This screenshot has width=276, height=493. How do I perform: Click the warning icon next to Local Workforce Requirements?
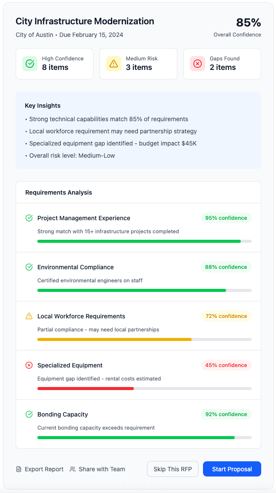tap(29, 316)
